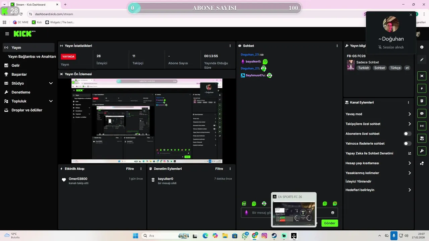The width and height of the screenshot is (429, 241).
Task: Click the wrench icon in right rail
Action: pyautogui.click(x=422, y=151)
